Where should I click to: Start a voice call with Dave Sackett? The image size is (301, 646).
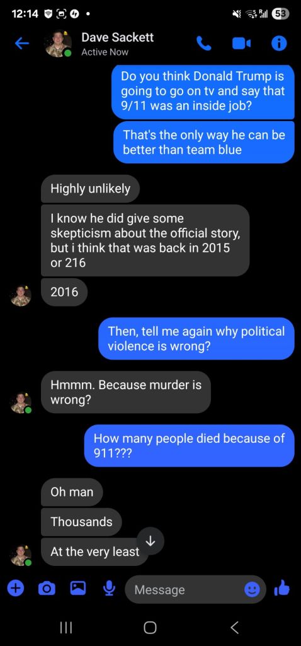204,44
